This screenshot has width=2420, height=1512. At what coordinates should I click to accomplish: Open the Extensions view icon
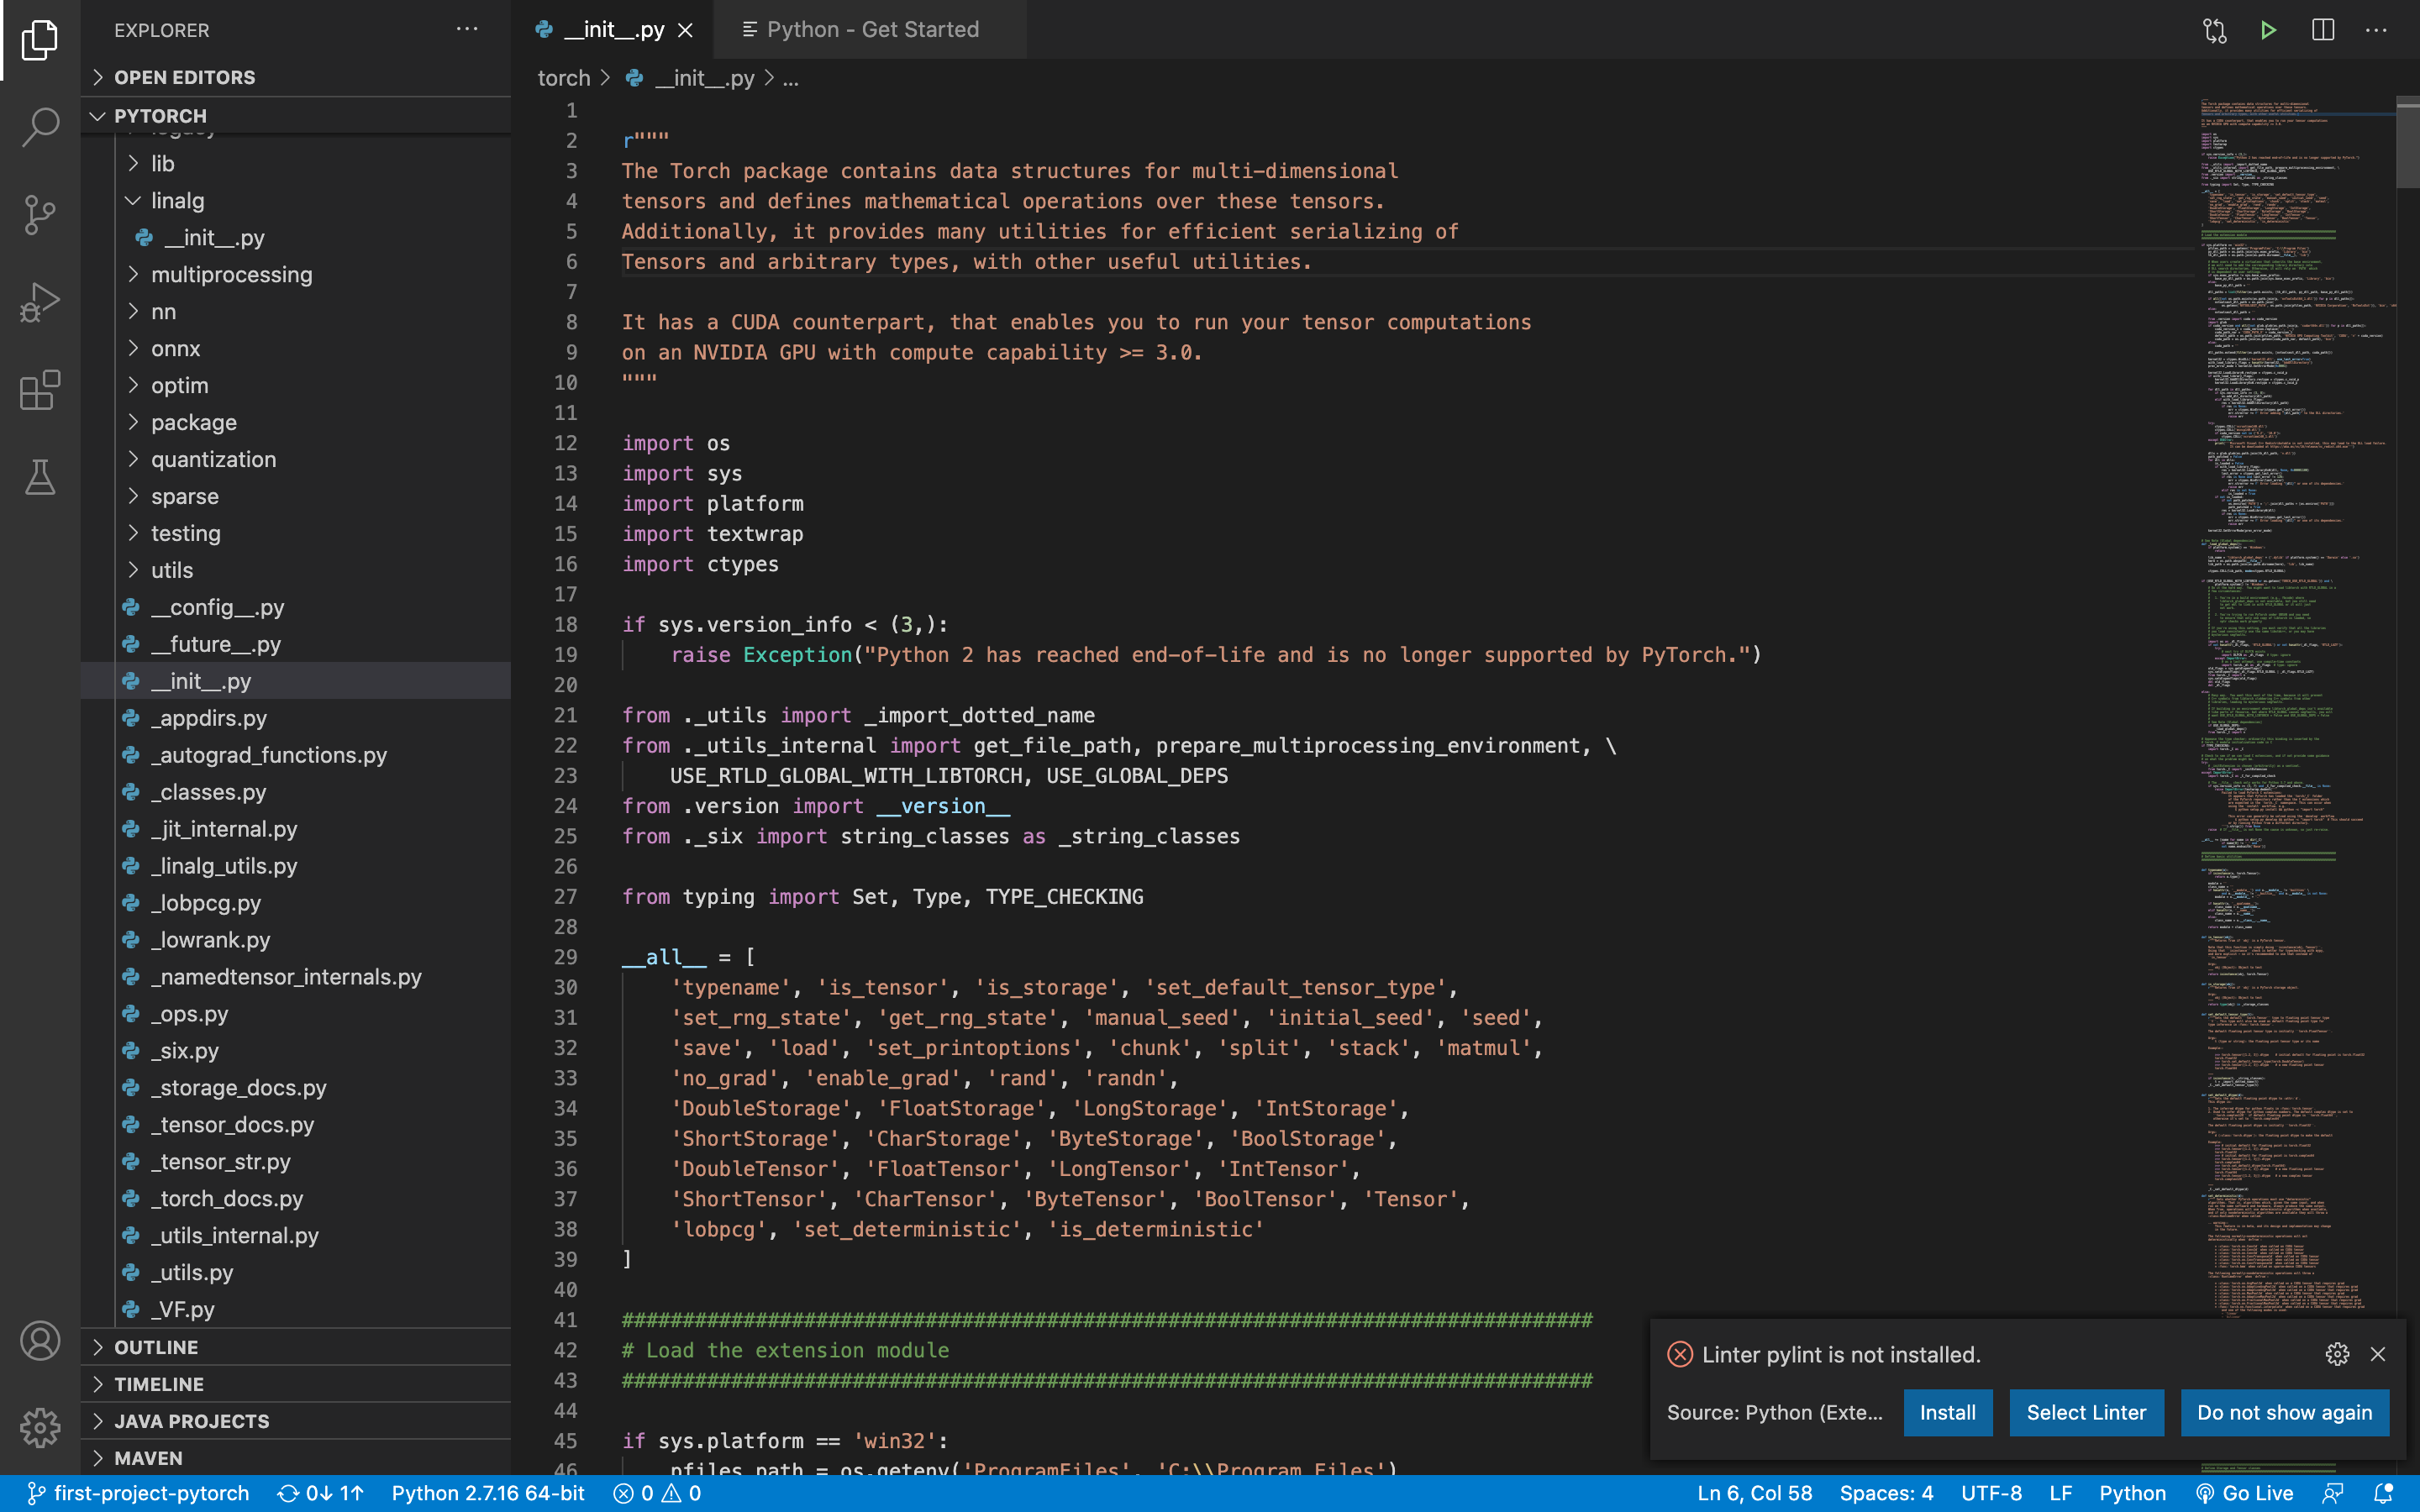(40, 390)
